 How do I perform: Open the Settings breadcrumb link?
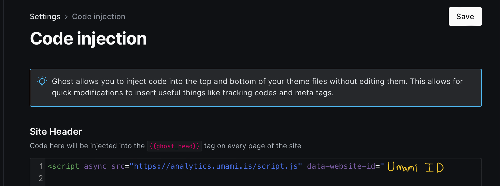tap(45, 16)
